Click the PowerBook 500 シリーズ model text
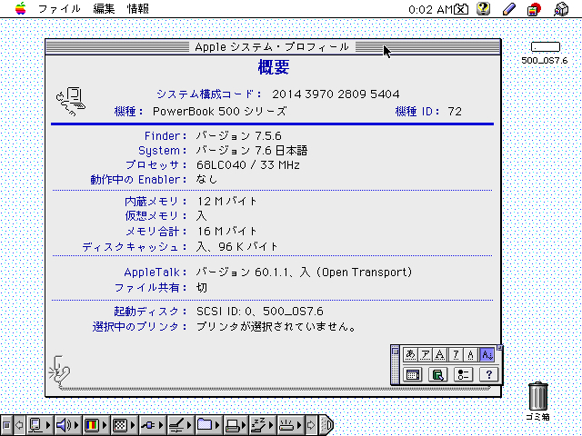The height and width of the screenshot is (436, 582). coord(220,111)
